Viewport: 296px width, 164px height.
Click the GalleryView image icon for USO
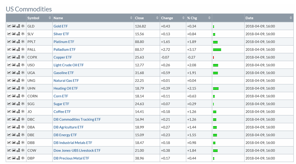pos(13,65)
